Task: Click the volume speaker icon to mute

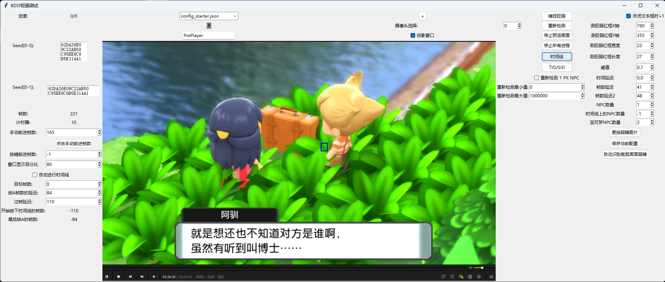Action: click(471, 268)
